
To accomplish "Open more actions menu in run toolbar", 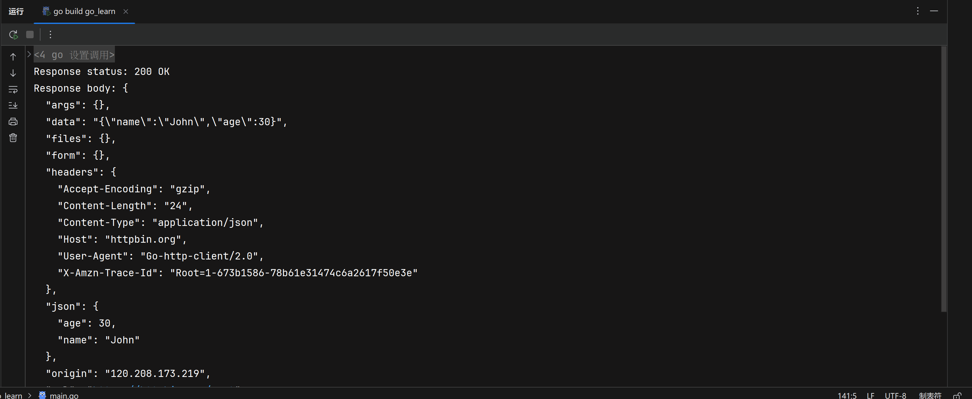I will 50,35.
